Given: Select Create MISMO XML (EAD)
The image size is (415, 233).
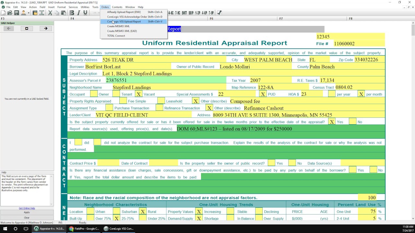Looking at the screenshot, I should pyautogui.click(x=134, y=31).
